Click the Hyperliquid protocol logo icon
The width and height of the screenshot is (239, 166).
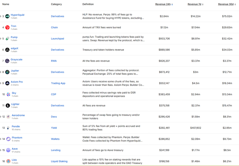tap(7, 16)
